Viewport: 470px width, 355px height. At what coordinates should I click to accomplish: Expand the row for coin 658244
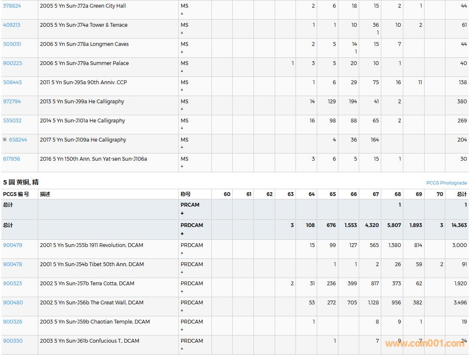coord(5,139)
